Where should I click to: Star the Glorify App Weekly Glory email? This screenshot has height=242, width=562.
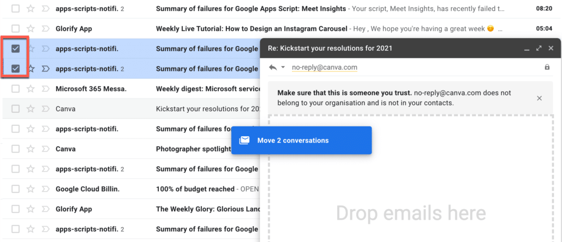tap(31, 209)
